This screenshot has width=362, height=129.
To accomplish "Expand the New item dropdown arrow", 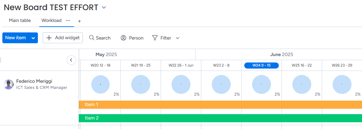I will (33, 38).
